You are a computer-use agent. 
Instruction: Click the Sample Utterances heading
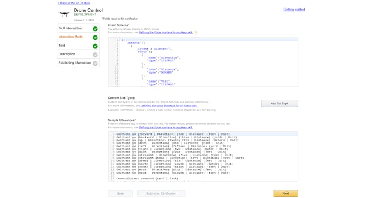[121, 120]
